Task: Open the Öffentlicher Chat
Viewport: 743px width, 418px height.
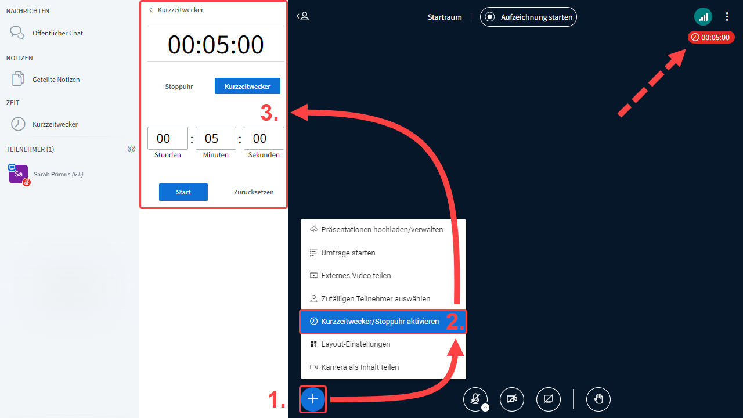Action: [57, 33]
